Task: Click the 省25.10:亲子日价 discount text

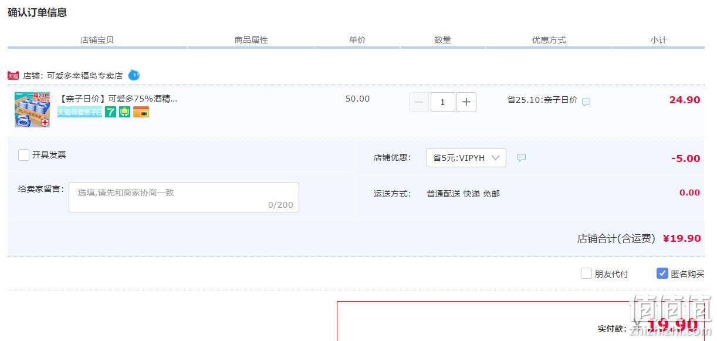Action: tap(542, 100)
